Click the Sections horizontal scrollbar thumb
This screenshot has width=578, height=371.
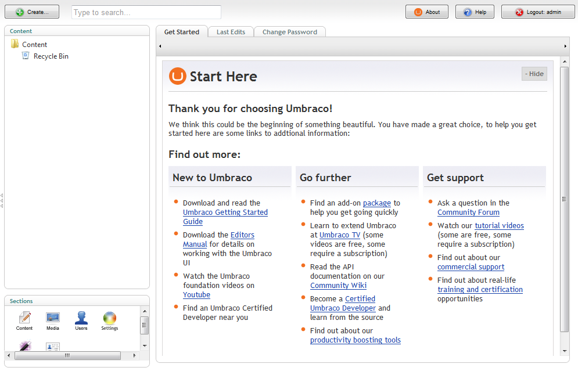[x=67, y=355]
